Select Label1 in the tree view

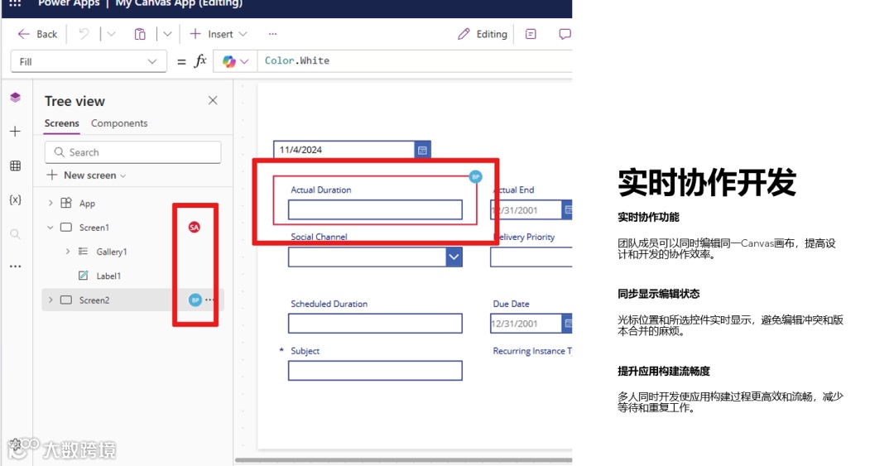click(x=108, y=276)
